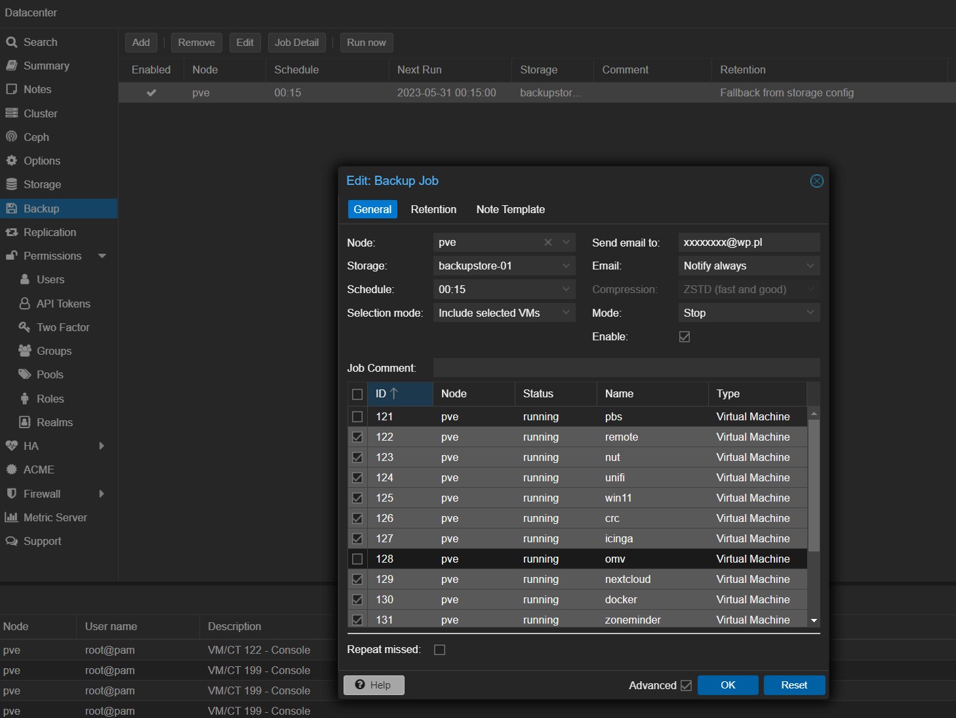The height and width of the screenshot is (718, 956).
Task: Click the Run now button
Action: point(366,43)
